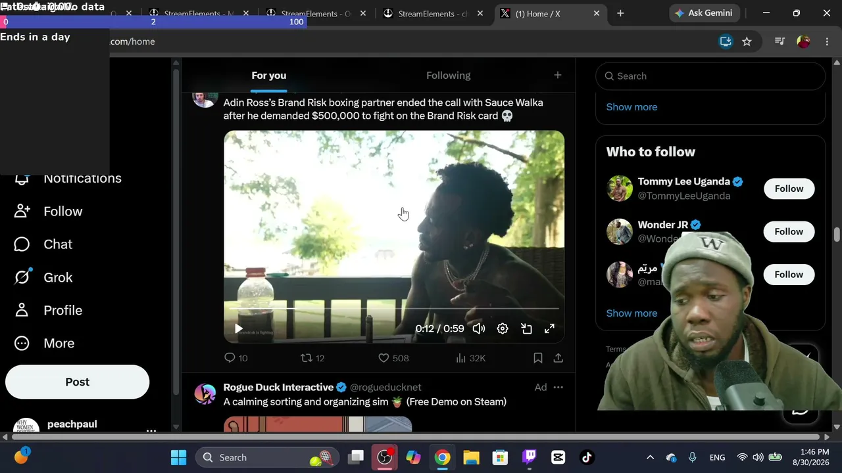Open Copilot from the taskbar
Image resolution: width=842 pixels, height=473 pixels.
[413, 457]
